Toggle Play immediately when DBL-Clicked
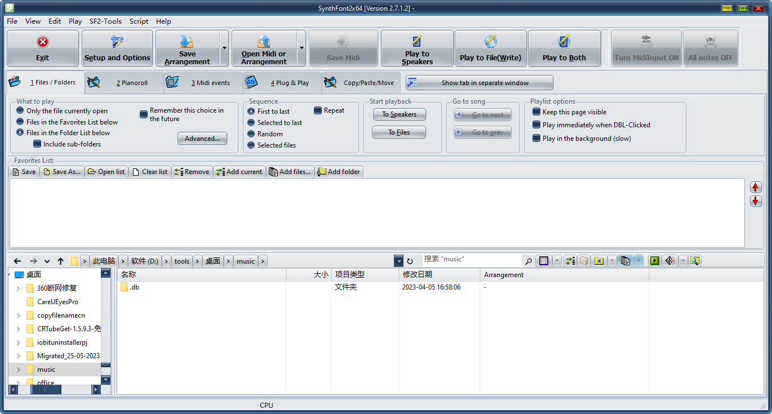 (x=591, y=125)
